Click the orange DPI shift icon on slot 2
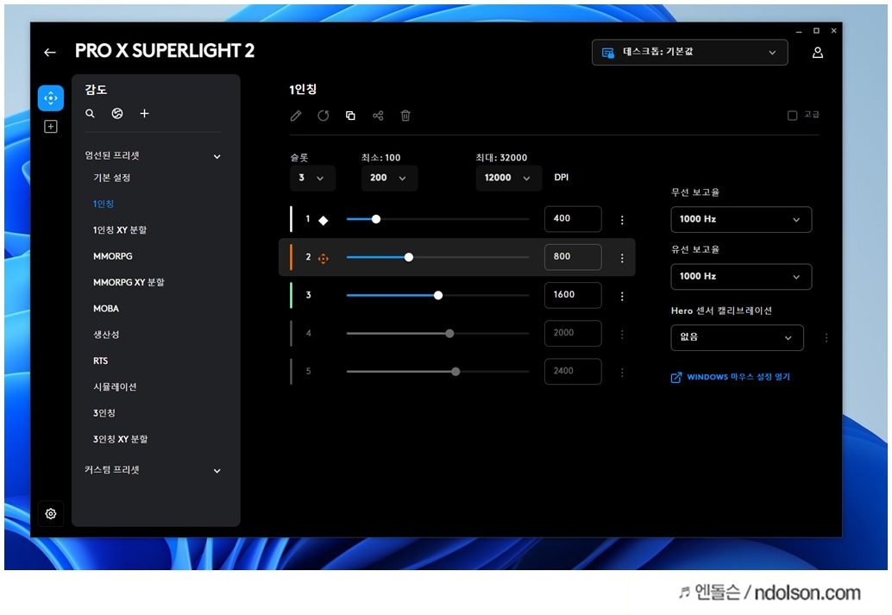 [x=324, y=259]
